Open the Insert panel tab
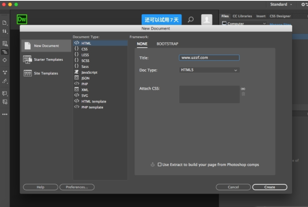 click(x=261, y=16)
